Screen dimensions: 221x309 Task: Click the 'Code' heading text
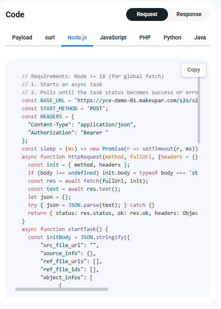[x=15, y=14]
